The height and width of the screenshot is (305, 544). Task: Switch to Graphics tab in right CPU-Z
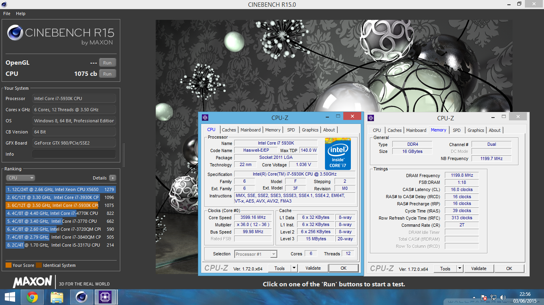point(476,130)
